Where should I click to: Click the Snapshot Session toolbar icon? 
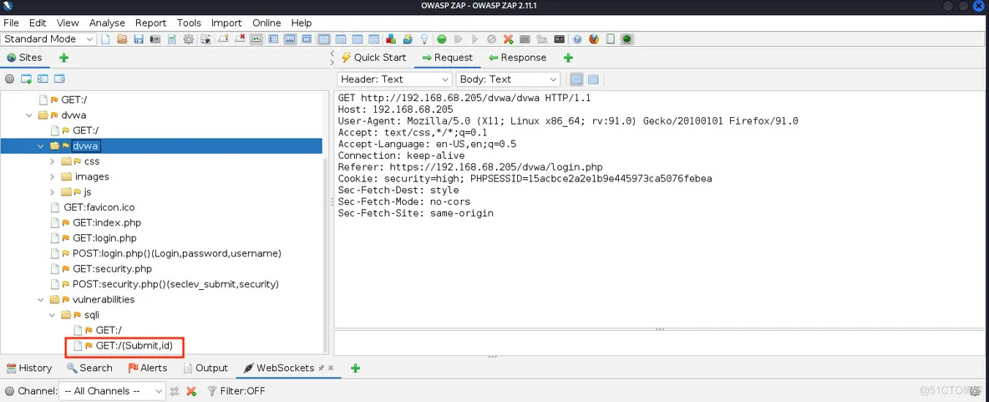155,39
